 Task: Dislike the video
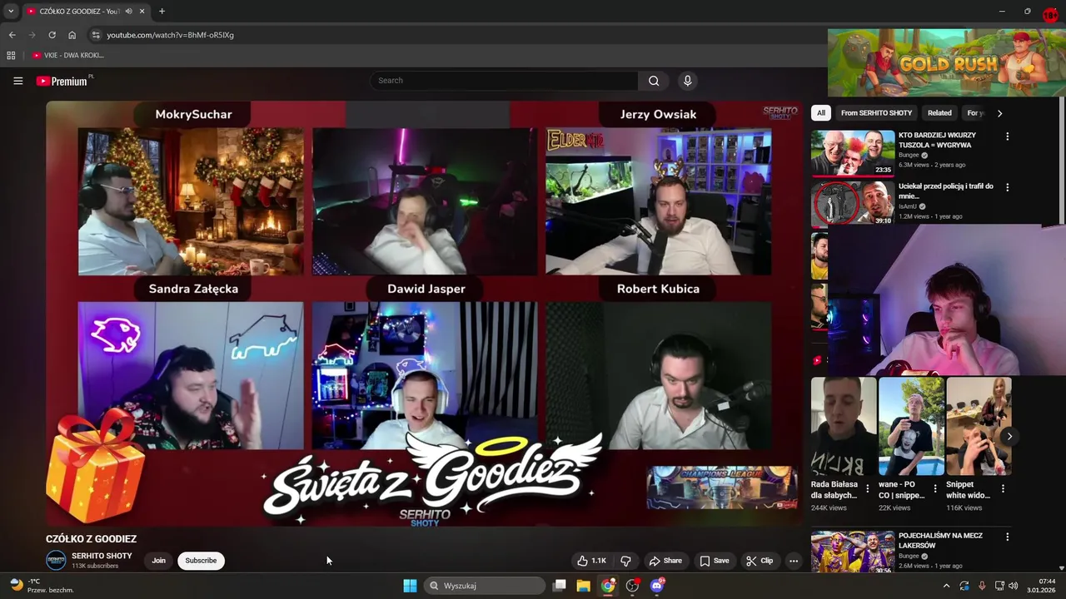[625, 561]
